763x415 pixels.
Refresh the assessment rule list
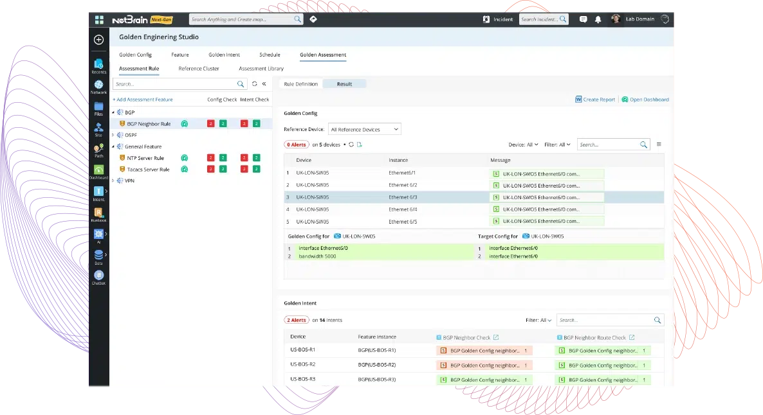(255, 84)
